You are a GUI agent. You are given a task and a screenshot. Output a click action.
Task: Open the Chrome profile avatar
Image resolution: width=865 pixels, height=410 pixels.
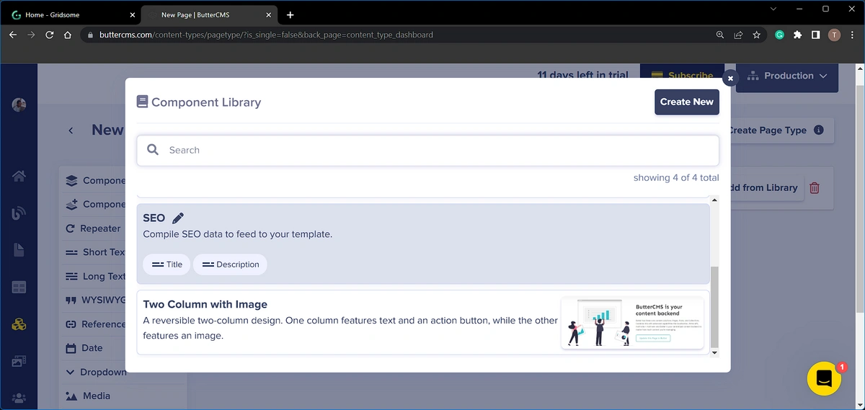pyautogui.click(x=834, y=35)
